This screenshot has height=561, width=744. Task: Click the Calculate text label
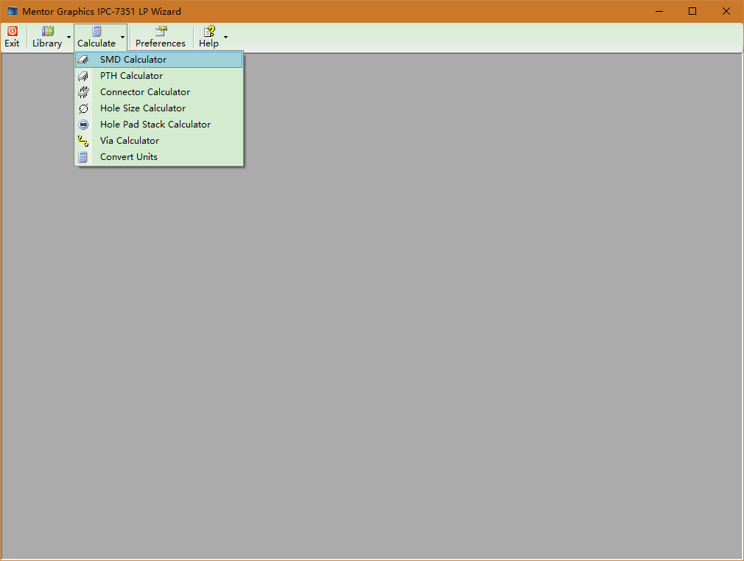tap(96, 43)
